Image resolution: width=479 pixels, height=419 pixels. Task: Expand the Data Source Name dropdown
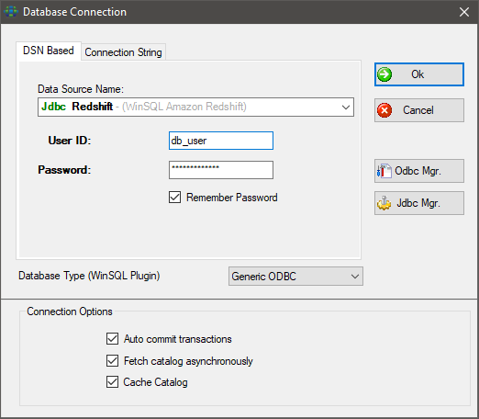tap(346, 108)
